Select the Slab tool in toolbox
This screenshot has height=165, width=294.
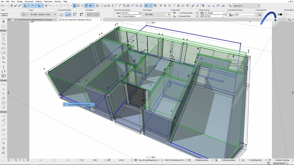[x=3, y=48]
